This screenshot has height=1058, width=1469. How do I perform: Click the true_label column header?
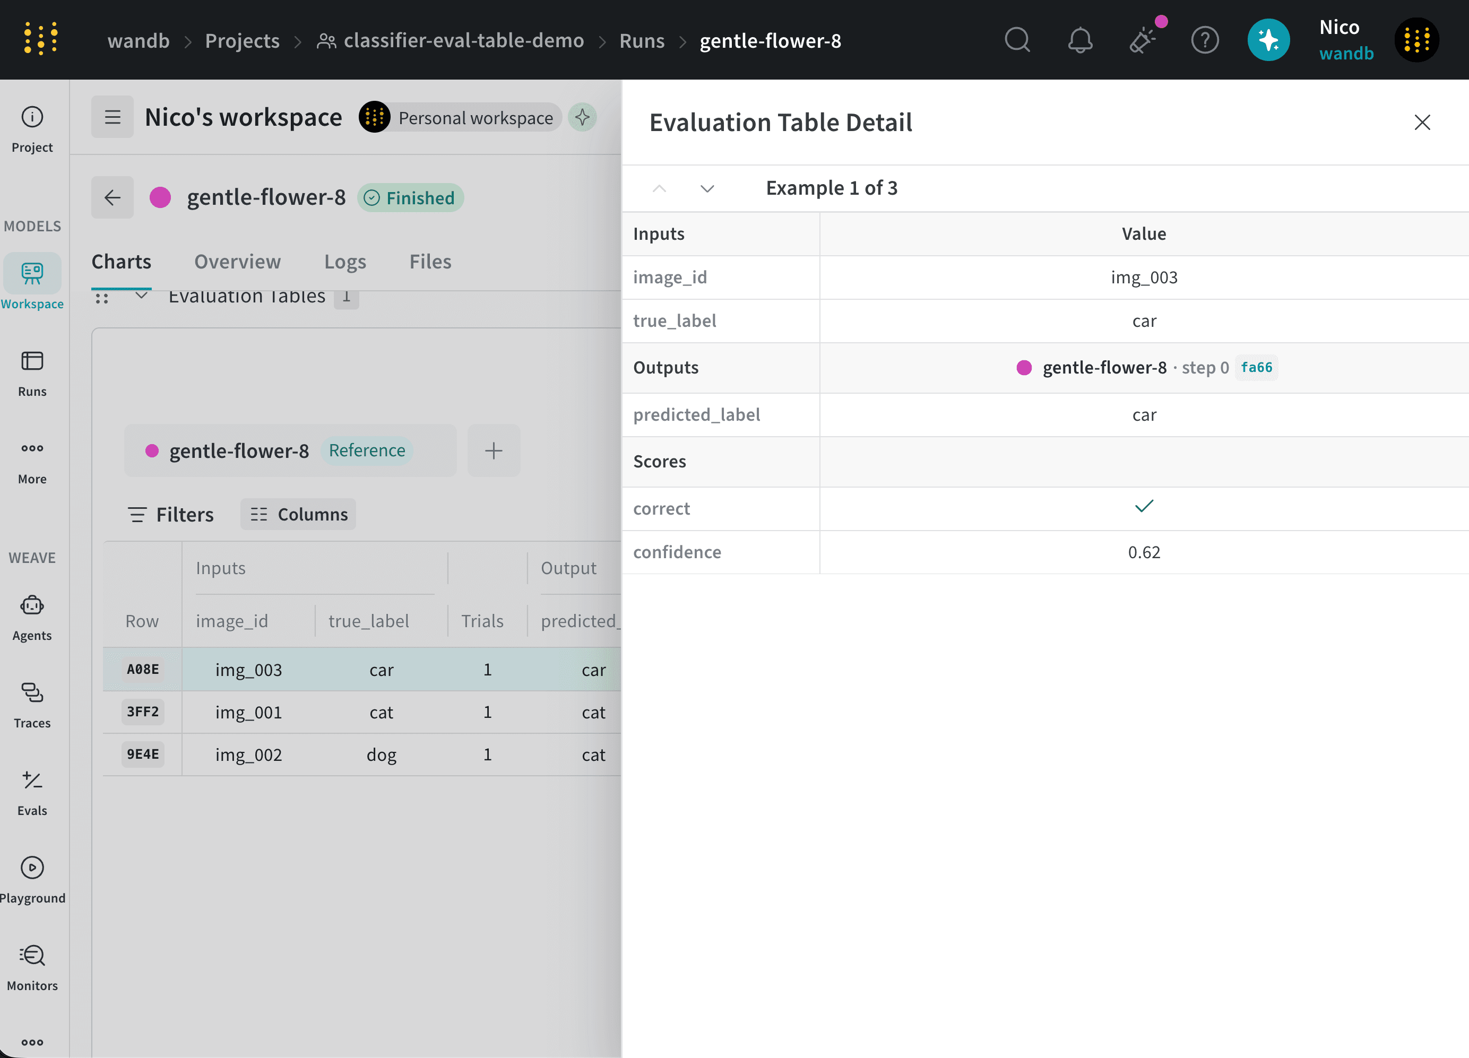(368, 621)
